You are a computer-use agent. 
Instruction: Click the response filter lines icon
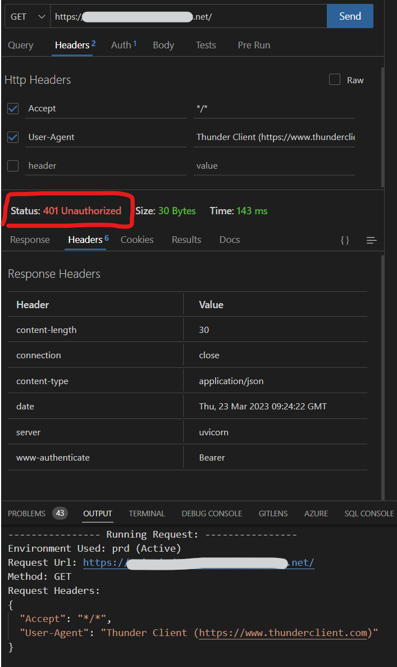(371, 240)
